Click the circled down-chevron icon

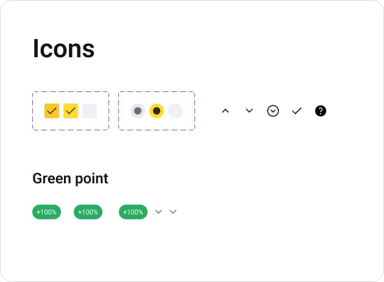[x=273, y=111]
